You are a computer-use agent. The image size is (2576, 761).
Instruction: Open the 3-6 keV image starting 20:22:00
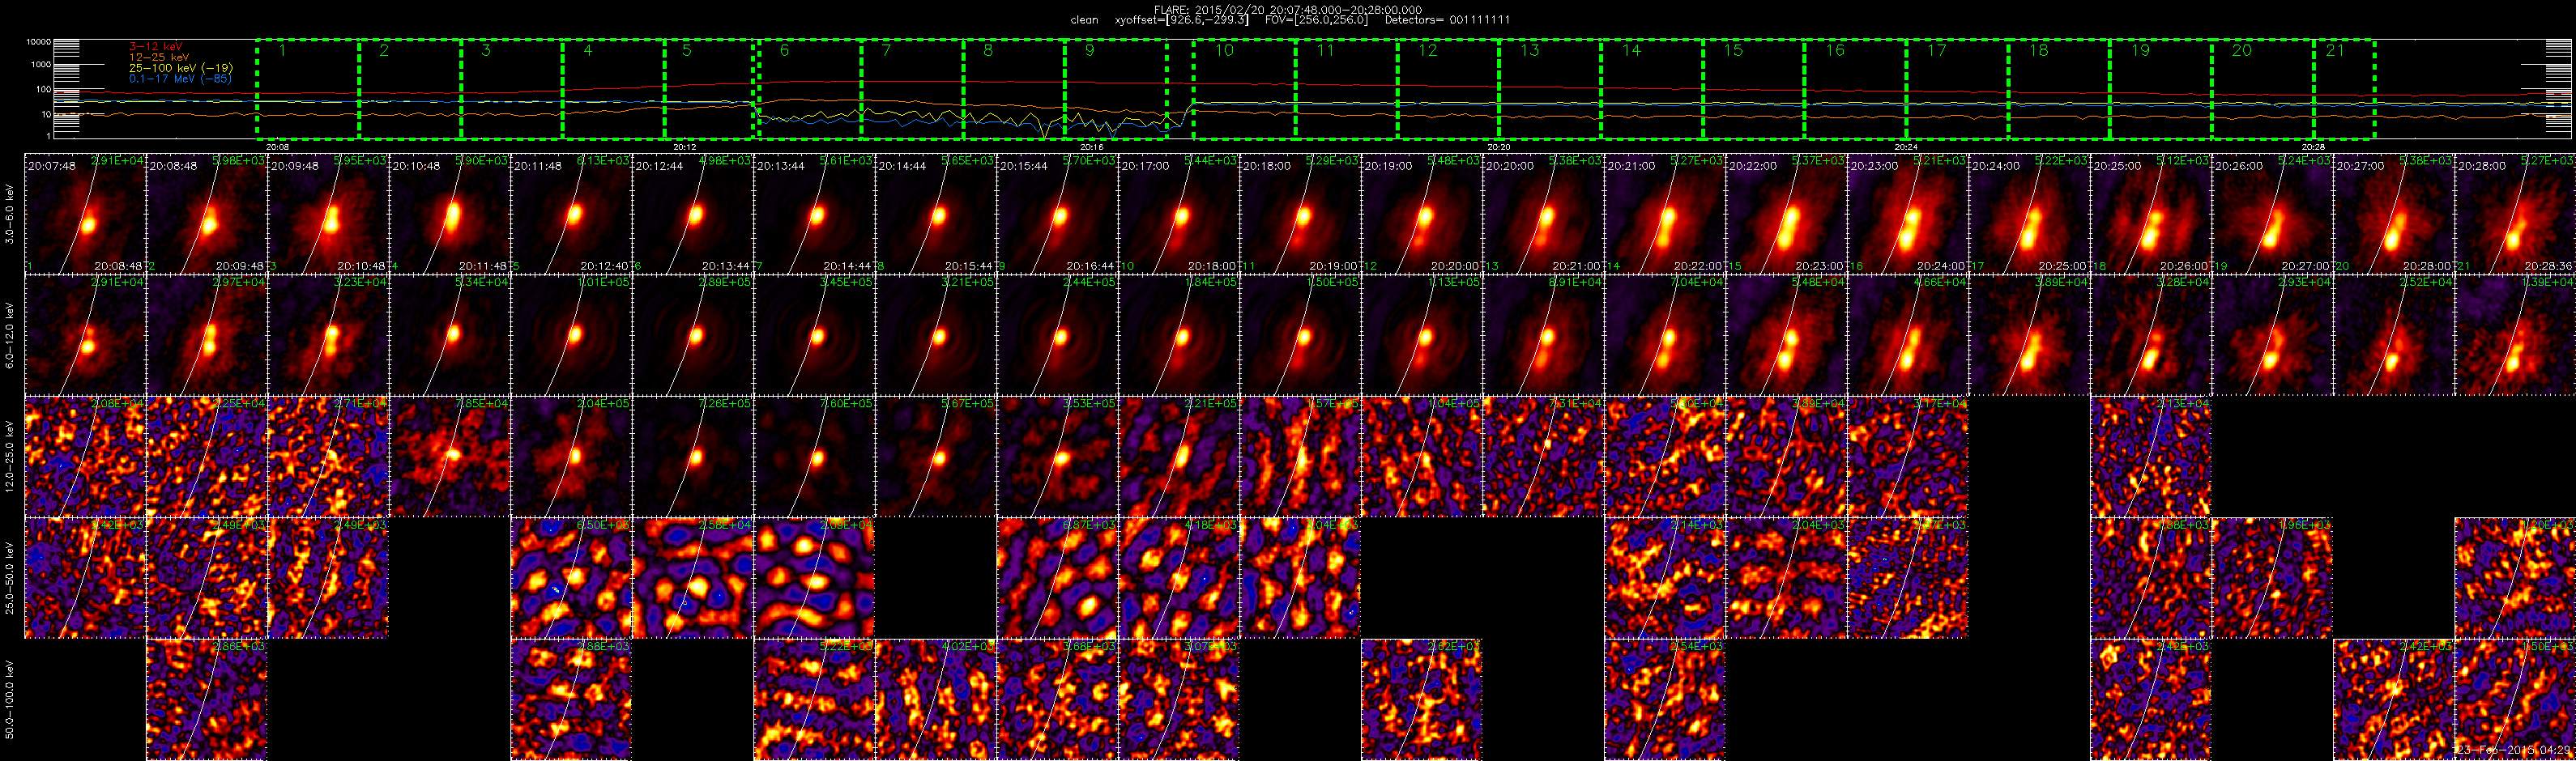(1786, 213)
